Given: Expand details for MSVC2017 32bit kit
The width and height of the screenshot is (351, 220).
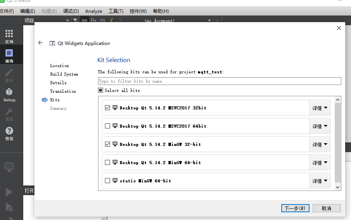Looking at the screenshot, I should point(320,108).
